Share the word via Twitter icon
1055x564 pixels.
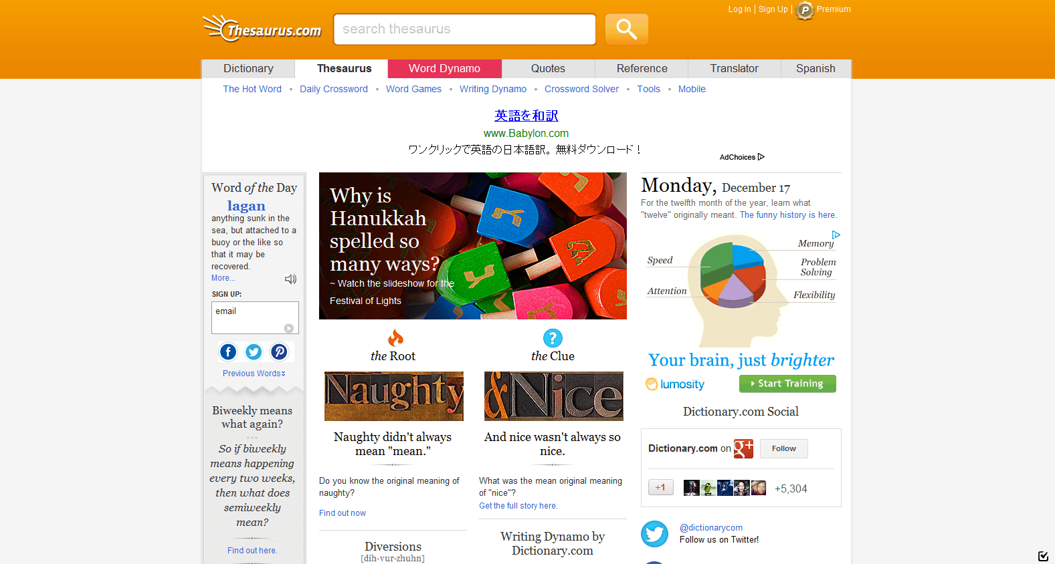pyautogui.click(x=254, y=352)
